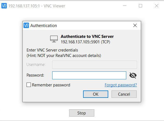Confirm credentials with the OK button
Viewport: 164px width, 121px height.
click(x=96, y=94)
